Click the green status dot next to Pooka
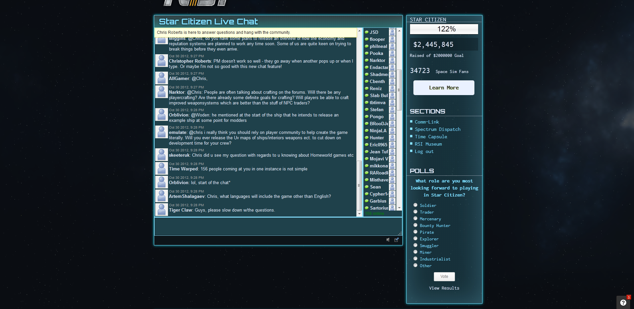634x309 pixels. 367,53
